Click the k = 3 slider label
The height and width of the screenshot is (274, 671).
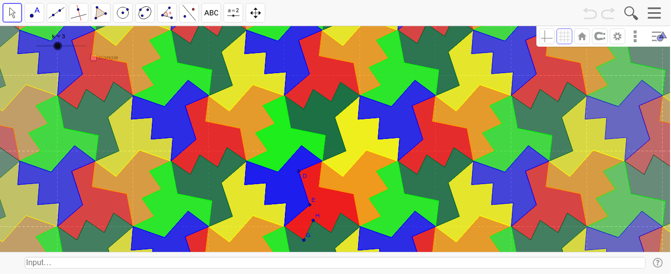pyautogui.click(x=58, y=36)
